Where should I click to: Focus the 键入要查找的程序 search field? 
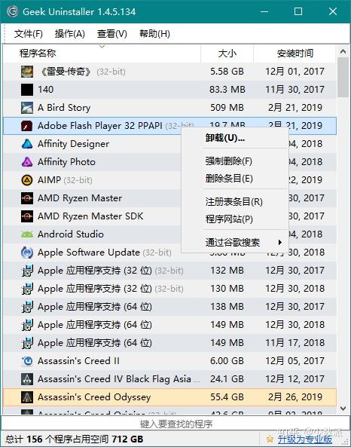(176, 424)
